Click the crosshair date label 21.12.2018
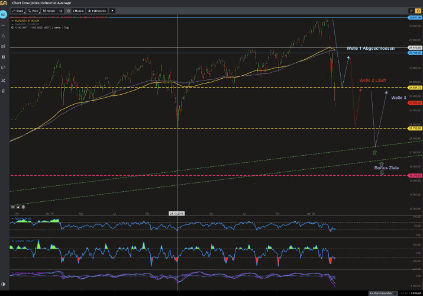Viewport: 423px width, 296px height. point(177,214)
